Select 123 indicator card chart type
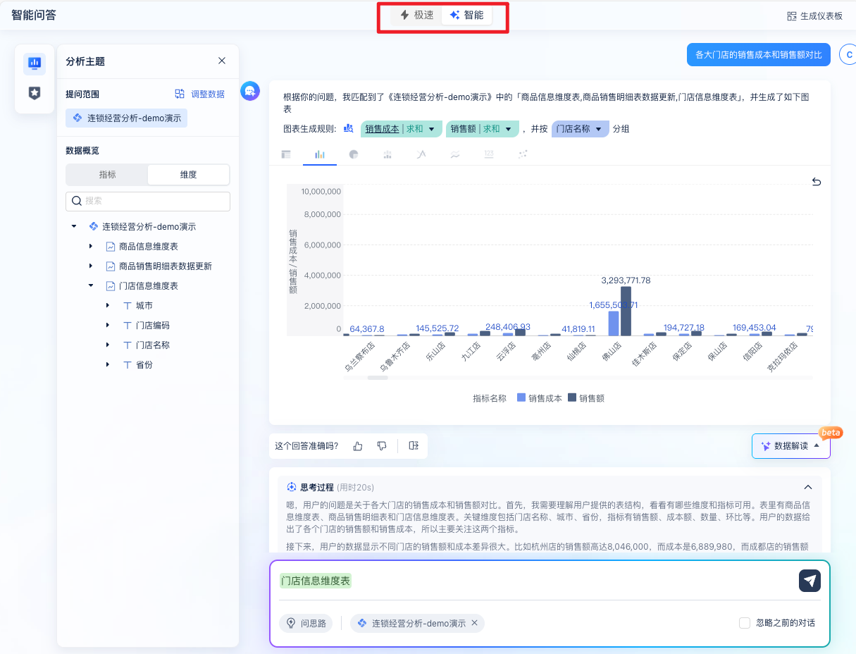This screenshot has width=856, height=654. pos(489,154)
